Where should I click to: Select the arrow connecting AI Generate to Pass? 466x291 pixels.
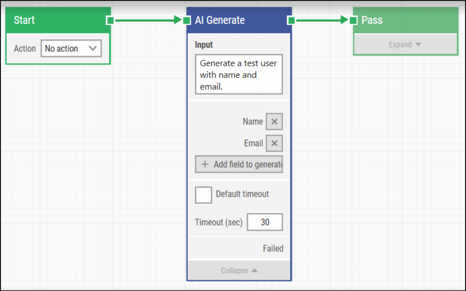click(323, 20)
